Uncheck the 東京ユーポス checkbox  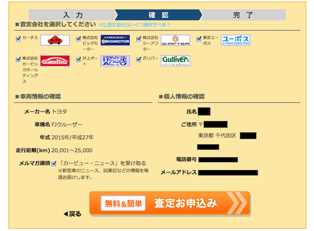199,39
